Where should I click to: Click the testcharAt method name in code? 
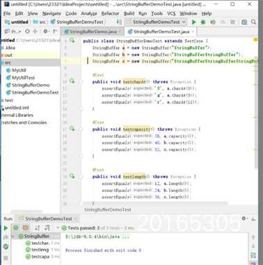point(134,81)
